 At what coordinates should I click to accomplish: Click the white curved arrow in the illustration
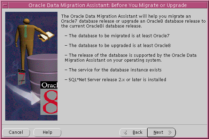coord(23,93)
